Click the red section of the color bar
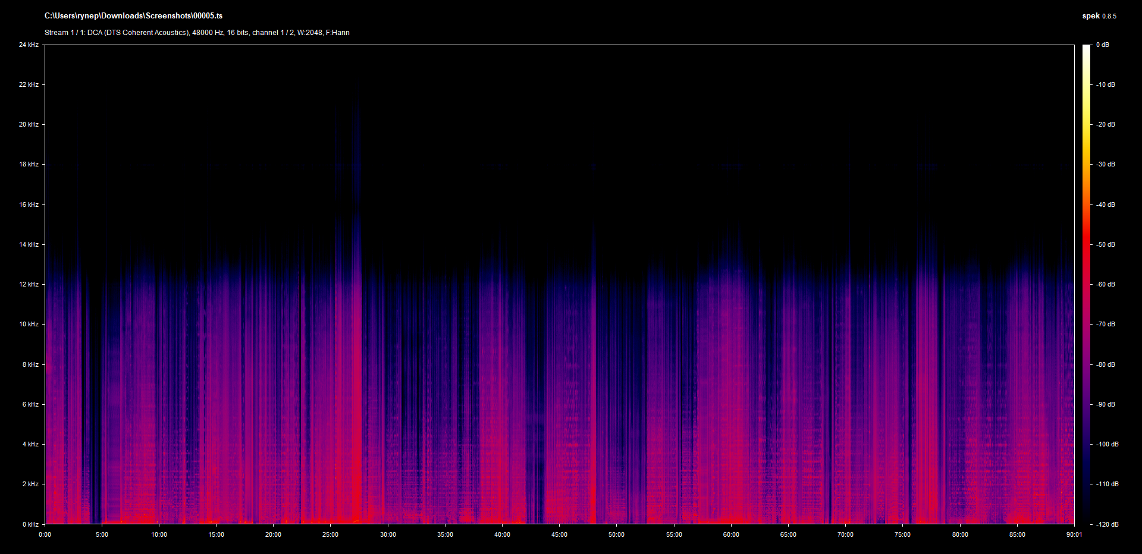The width and height of the screenshot is (1142, 554). [1086, 250]
